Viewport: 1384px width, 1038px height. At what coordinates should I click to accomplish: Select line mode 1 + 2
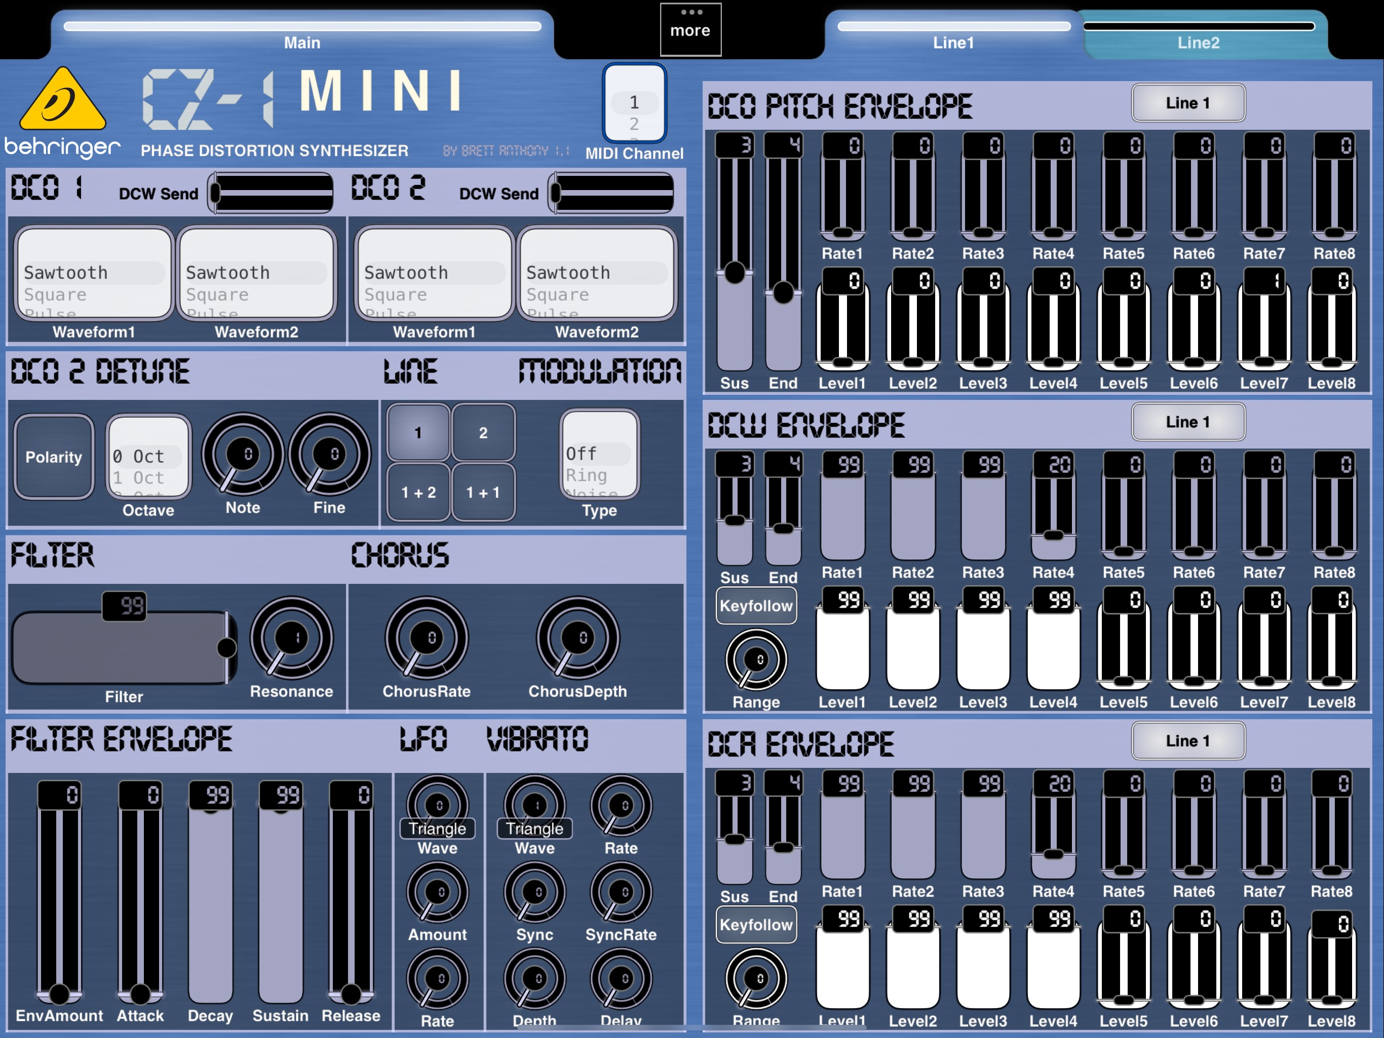coord(418,492)
